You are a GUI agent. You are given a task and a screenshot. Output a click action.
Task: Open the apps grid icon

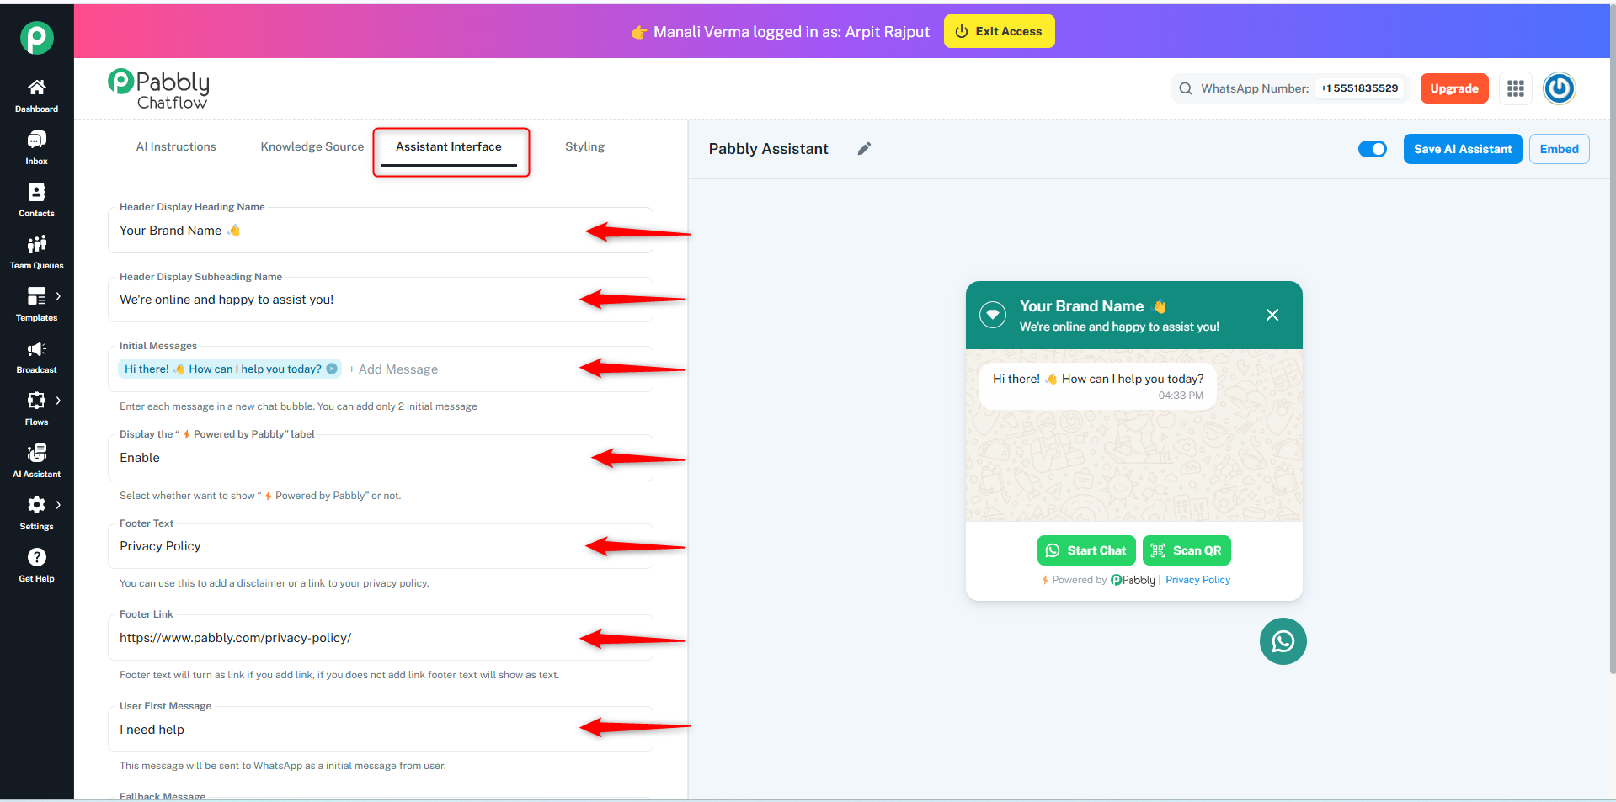tap(1515, 88)
